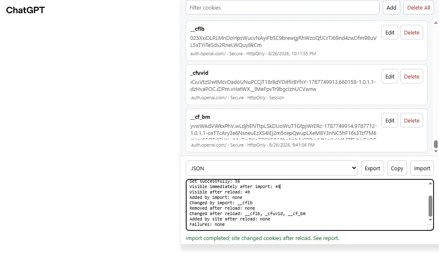Click the cookie list scroll-down arrow
This screenshot has height=262, width=439.
point(436,151)
